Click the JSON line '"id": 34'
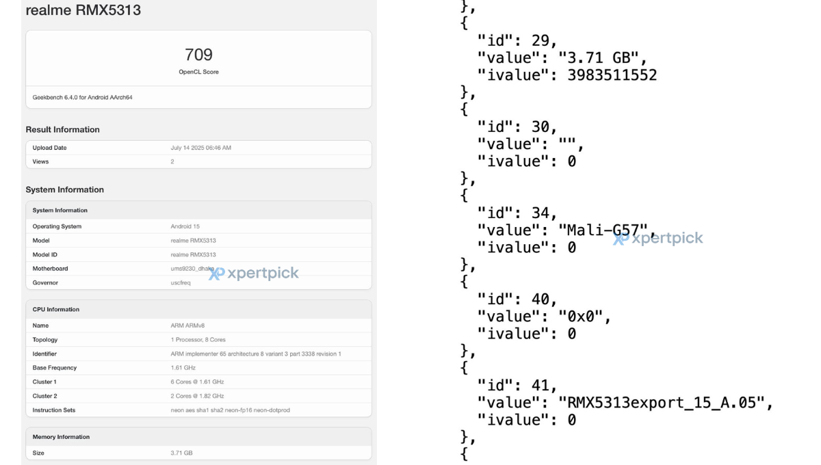Viewport: 821px width, 465px height. [517, 213]
